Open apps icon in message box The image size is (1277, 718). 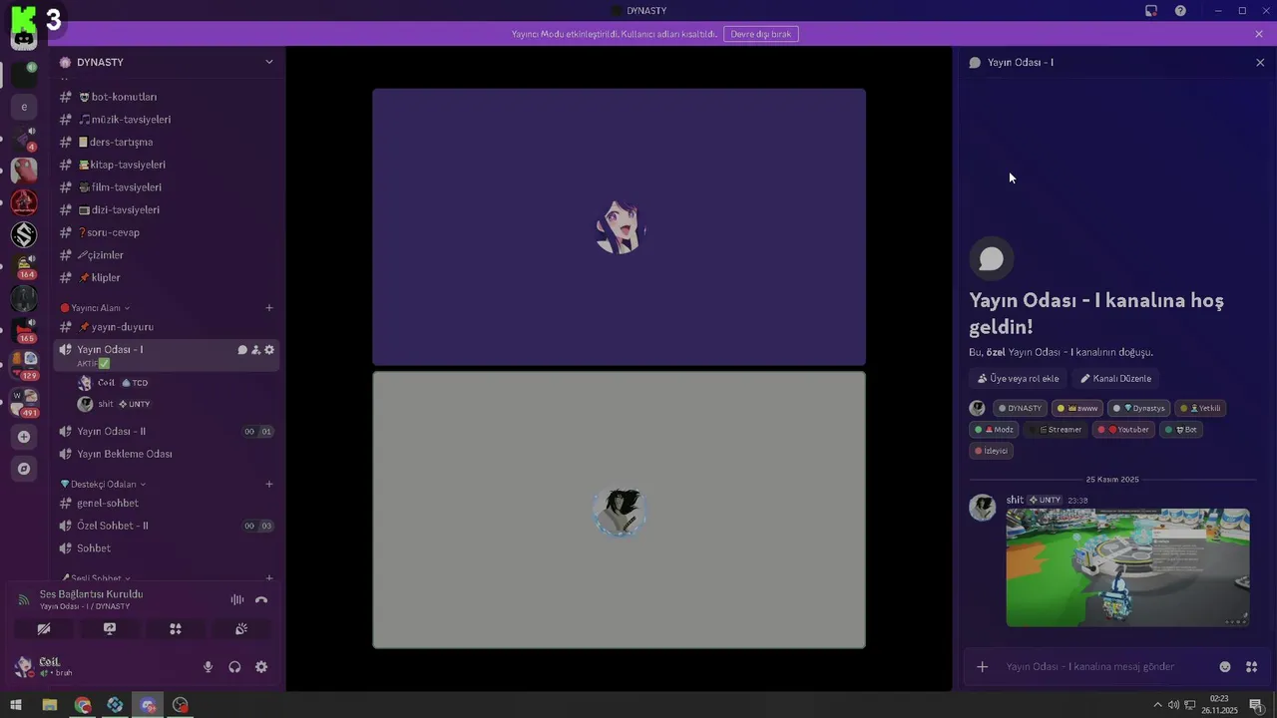tap(1251, 667)
